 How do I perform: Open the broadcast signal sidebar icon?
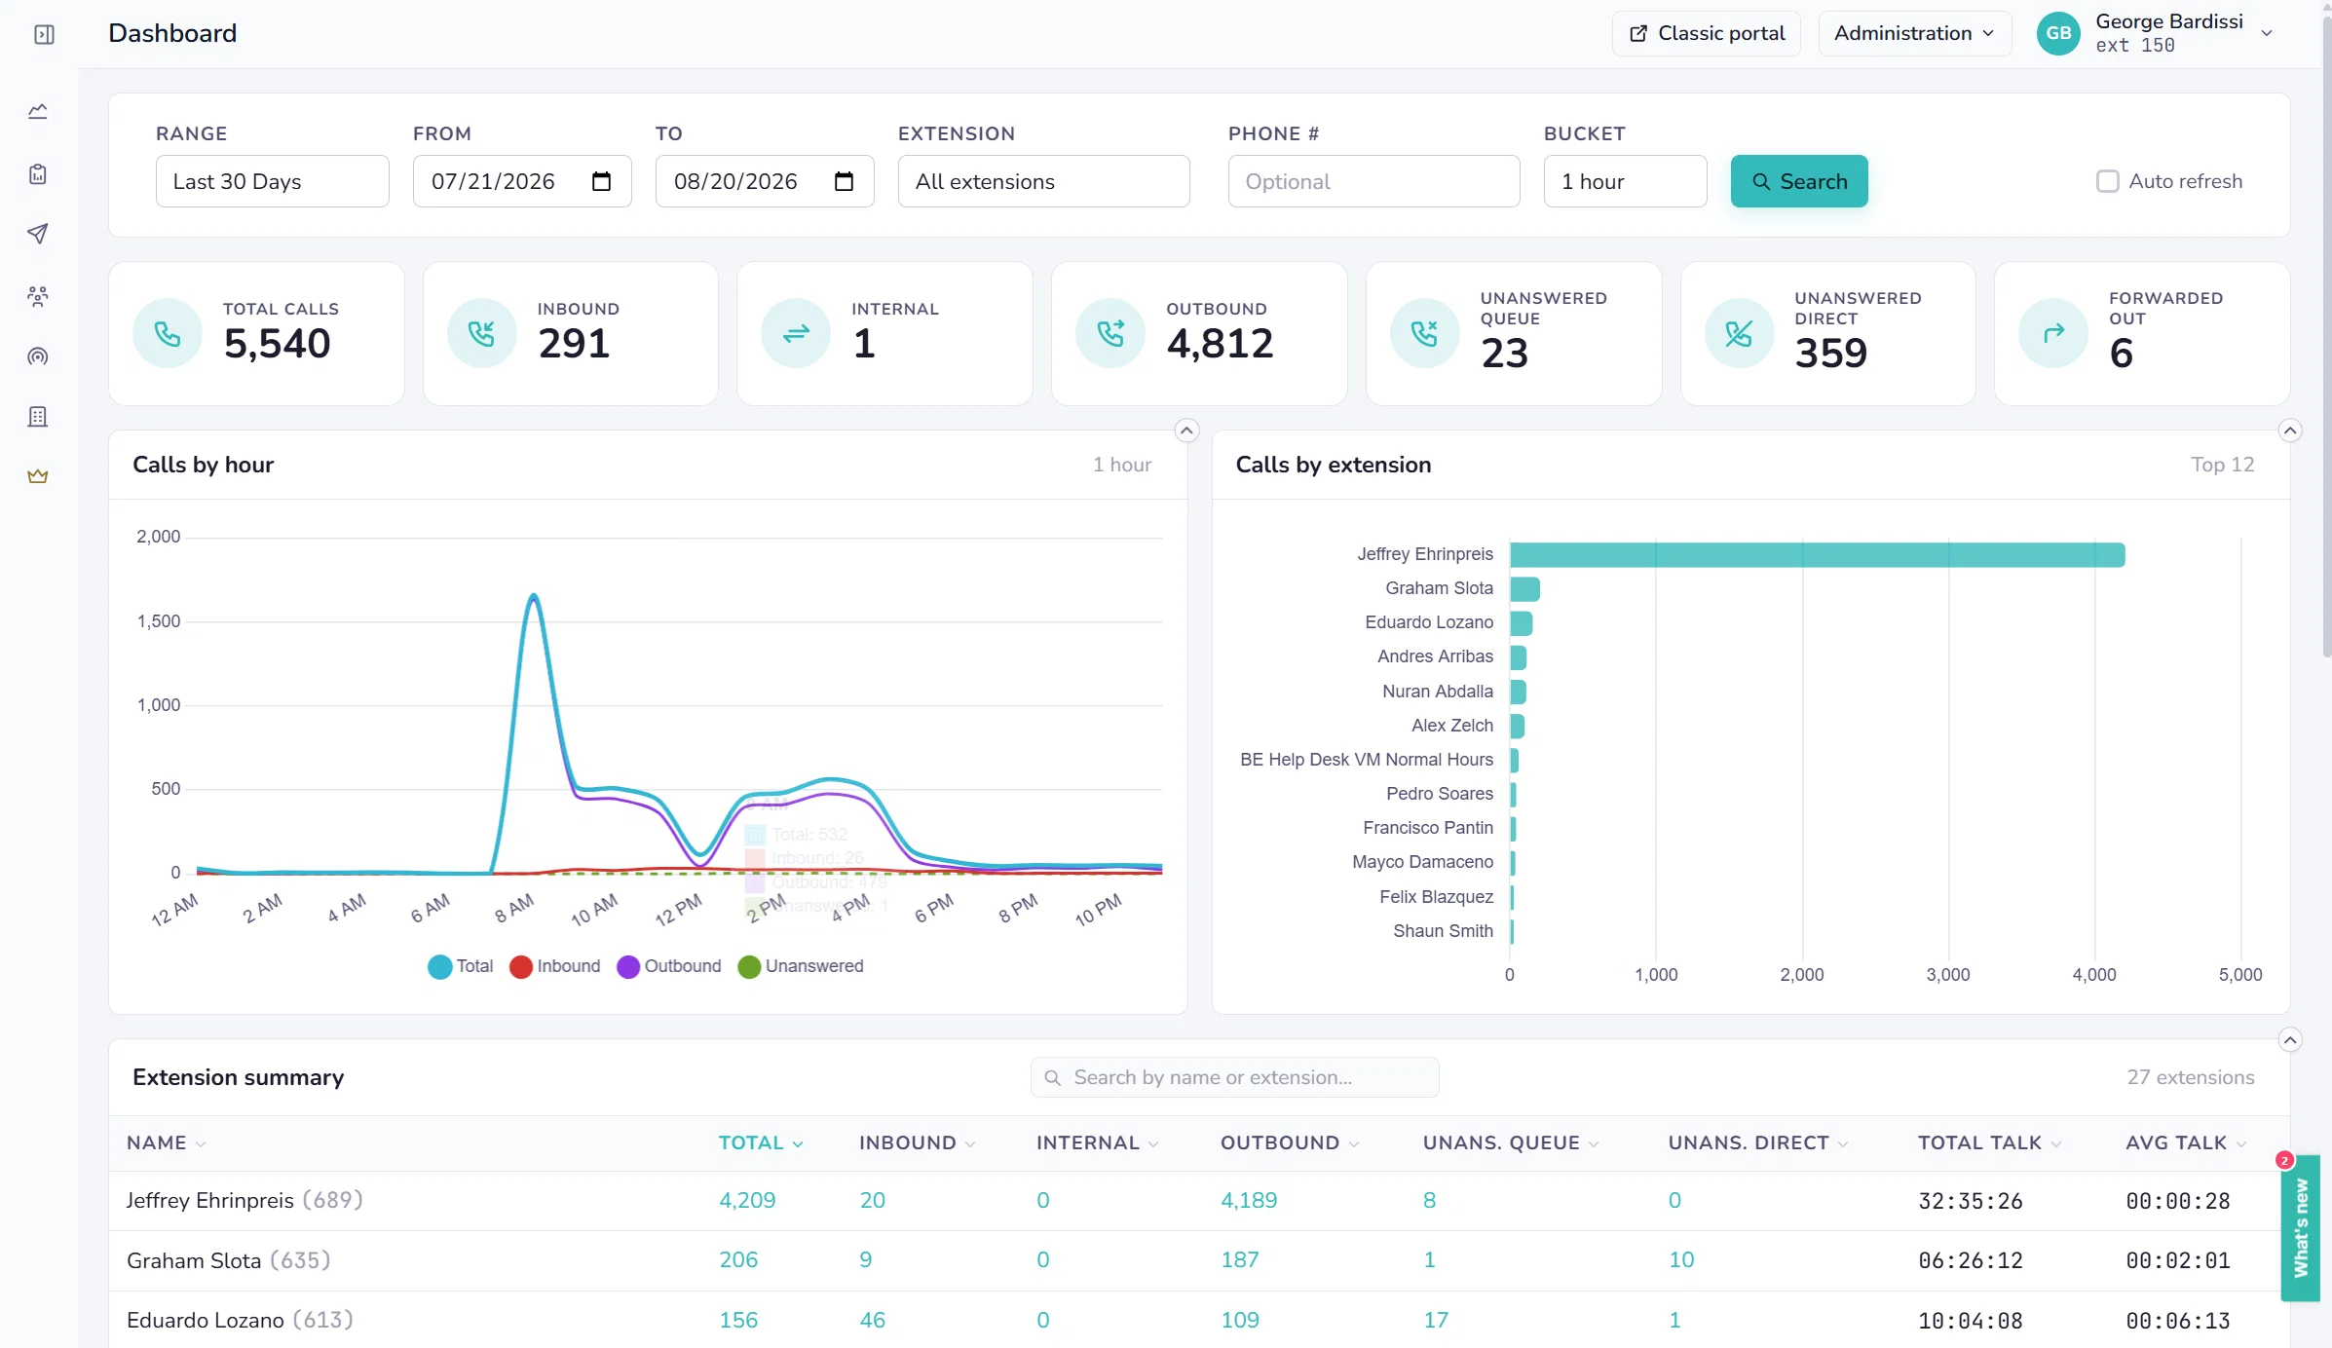(x=38, y=356)
